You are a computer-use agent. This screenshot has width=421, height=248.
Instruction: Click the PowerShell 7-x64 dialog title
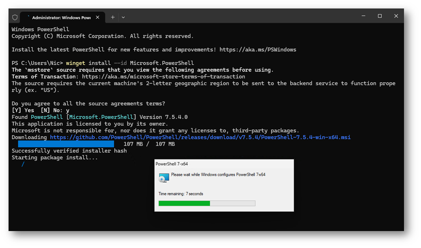click(172, 164)
